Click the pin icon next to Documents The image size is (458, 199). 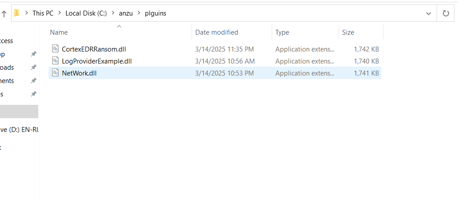tap(33, 80)
